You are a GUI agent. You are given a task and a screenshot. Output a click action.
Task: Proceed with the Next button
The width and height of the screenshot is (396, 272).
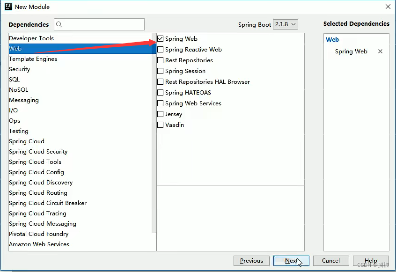click(x=291, y=261)
